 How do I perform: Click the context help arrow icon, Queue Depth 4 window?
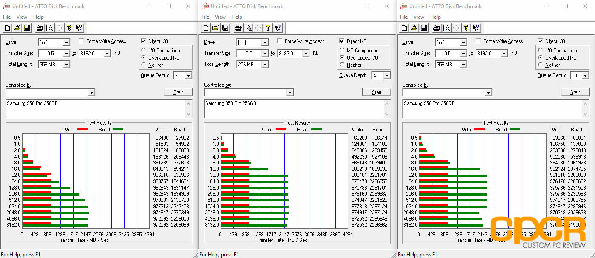pos(278,28)
